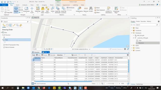Viewport: 161px width, 90px height.
Task: Open History tab in Catalog
Action: click(x=149, y=21)
